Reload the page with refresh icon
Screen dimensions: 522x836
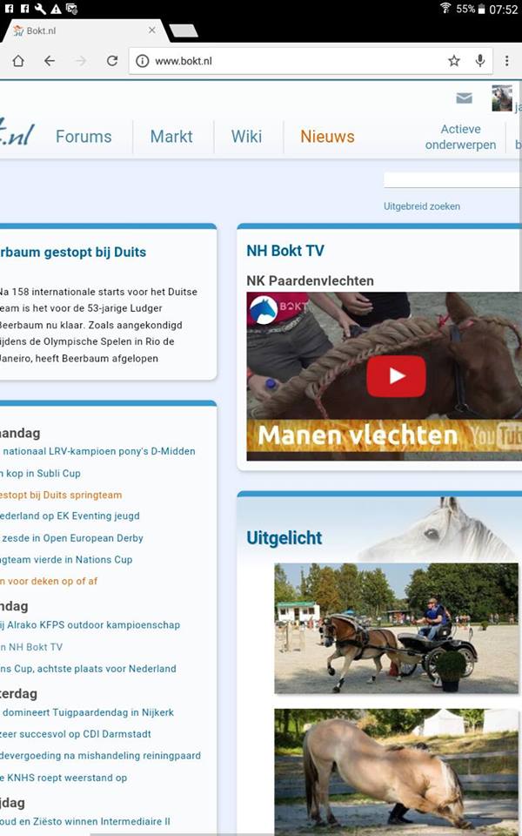click(112, 61)
